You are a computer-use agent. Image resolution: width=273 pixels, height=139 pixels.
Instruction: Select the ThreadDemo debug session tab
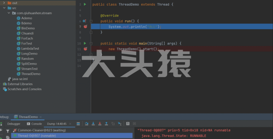tap(28, 117)
